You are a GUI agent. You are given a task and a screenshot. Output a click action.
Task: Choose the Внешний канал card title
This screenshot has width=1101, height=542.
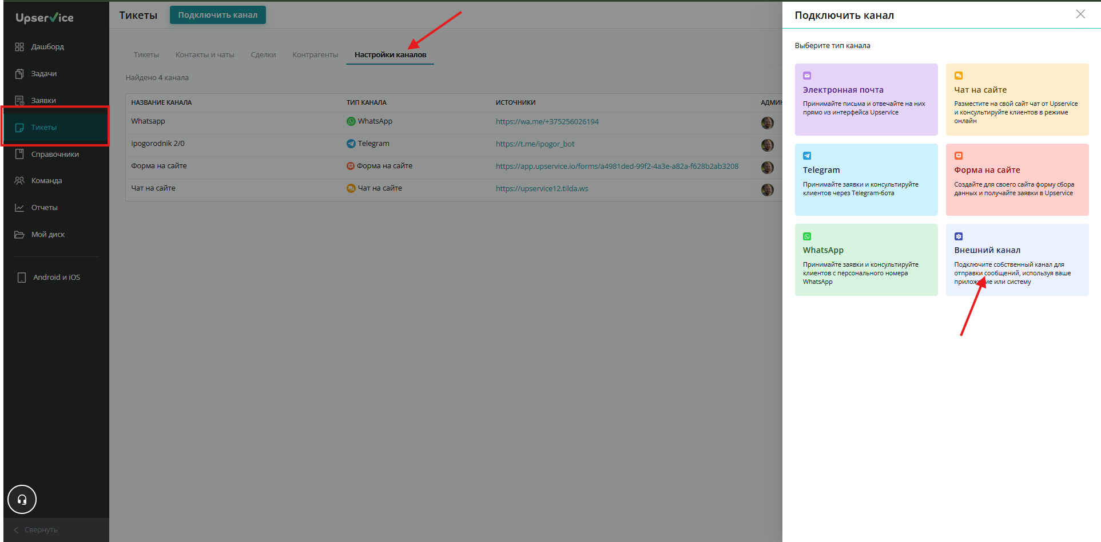point(987,250)
